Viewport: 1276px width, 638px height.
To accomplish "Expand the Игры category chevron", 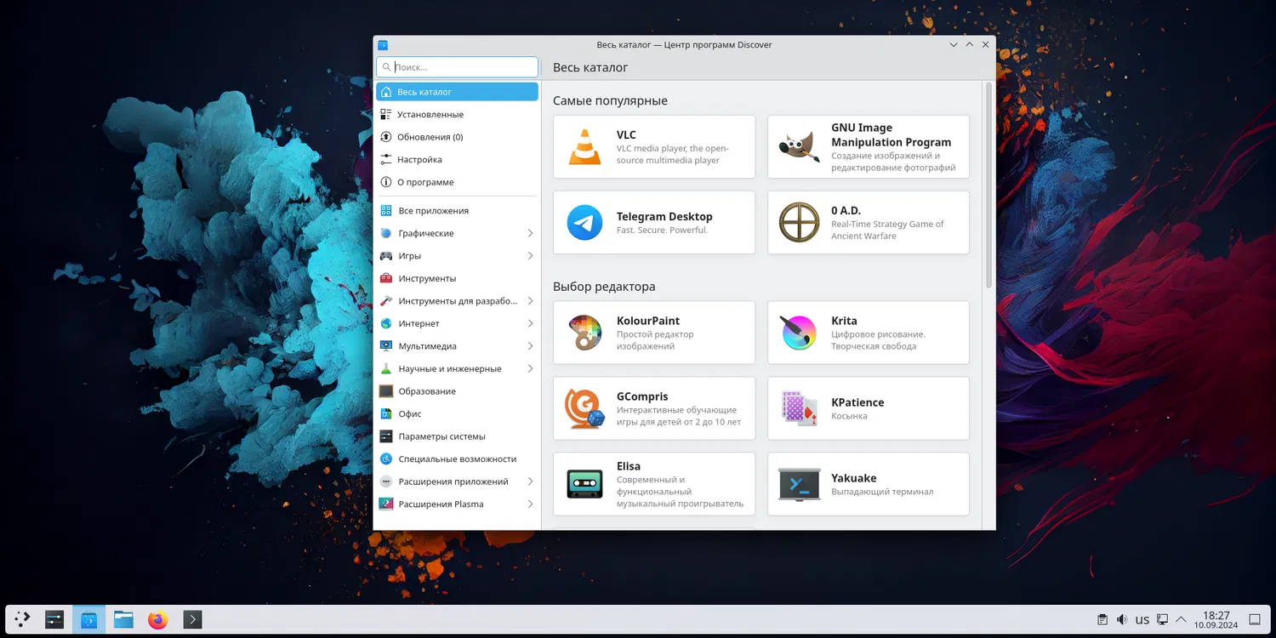I will click(530, 256).
